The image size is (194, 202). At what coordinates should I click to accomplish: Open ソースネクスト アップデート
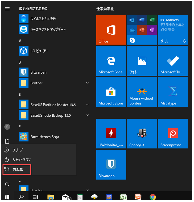[x=54, y=29]
